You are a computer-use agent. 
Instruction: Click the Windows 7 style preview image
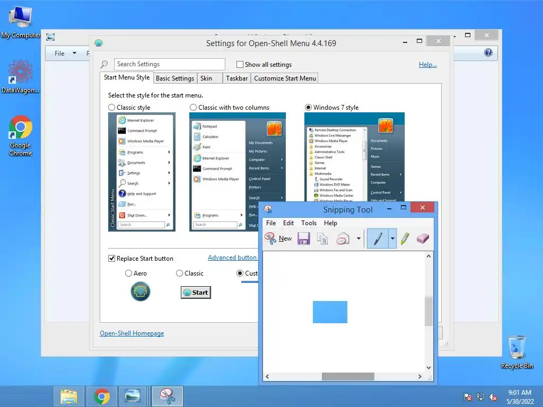tap(354, 157)
